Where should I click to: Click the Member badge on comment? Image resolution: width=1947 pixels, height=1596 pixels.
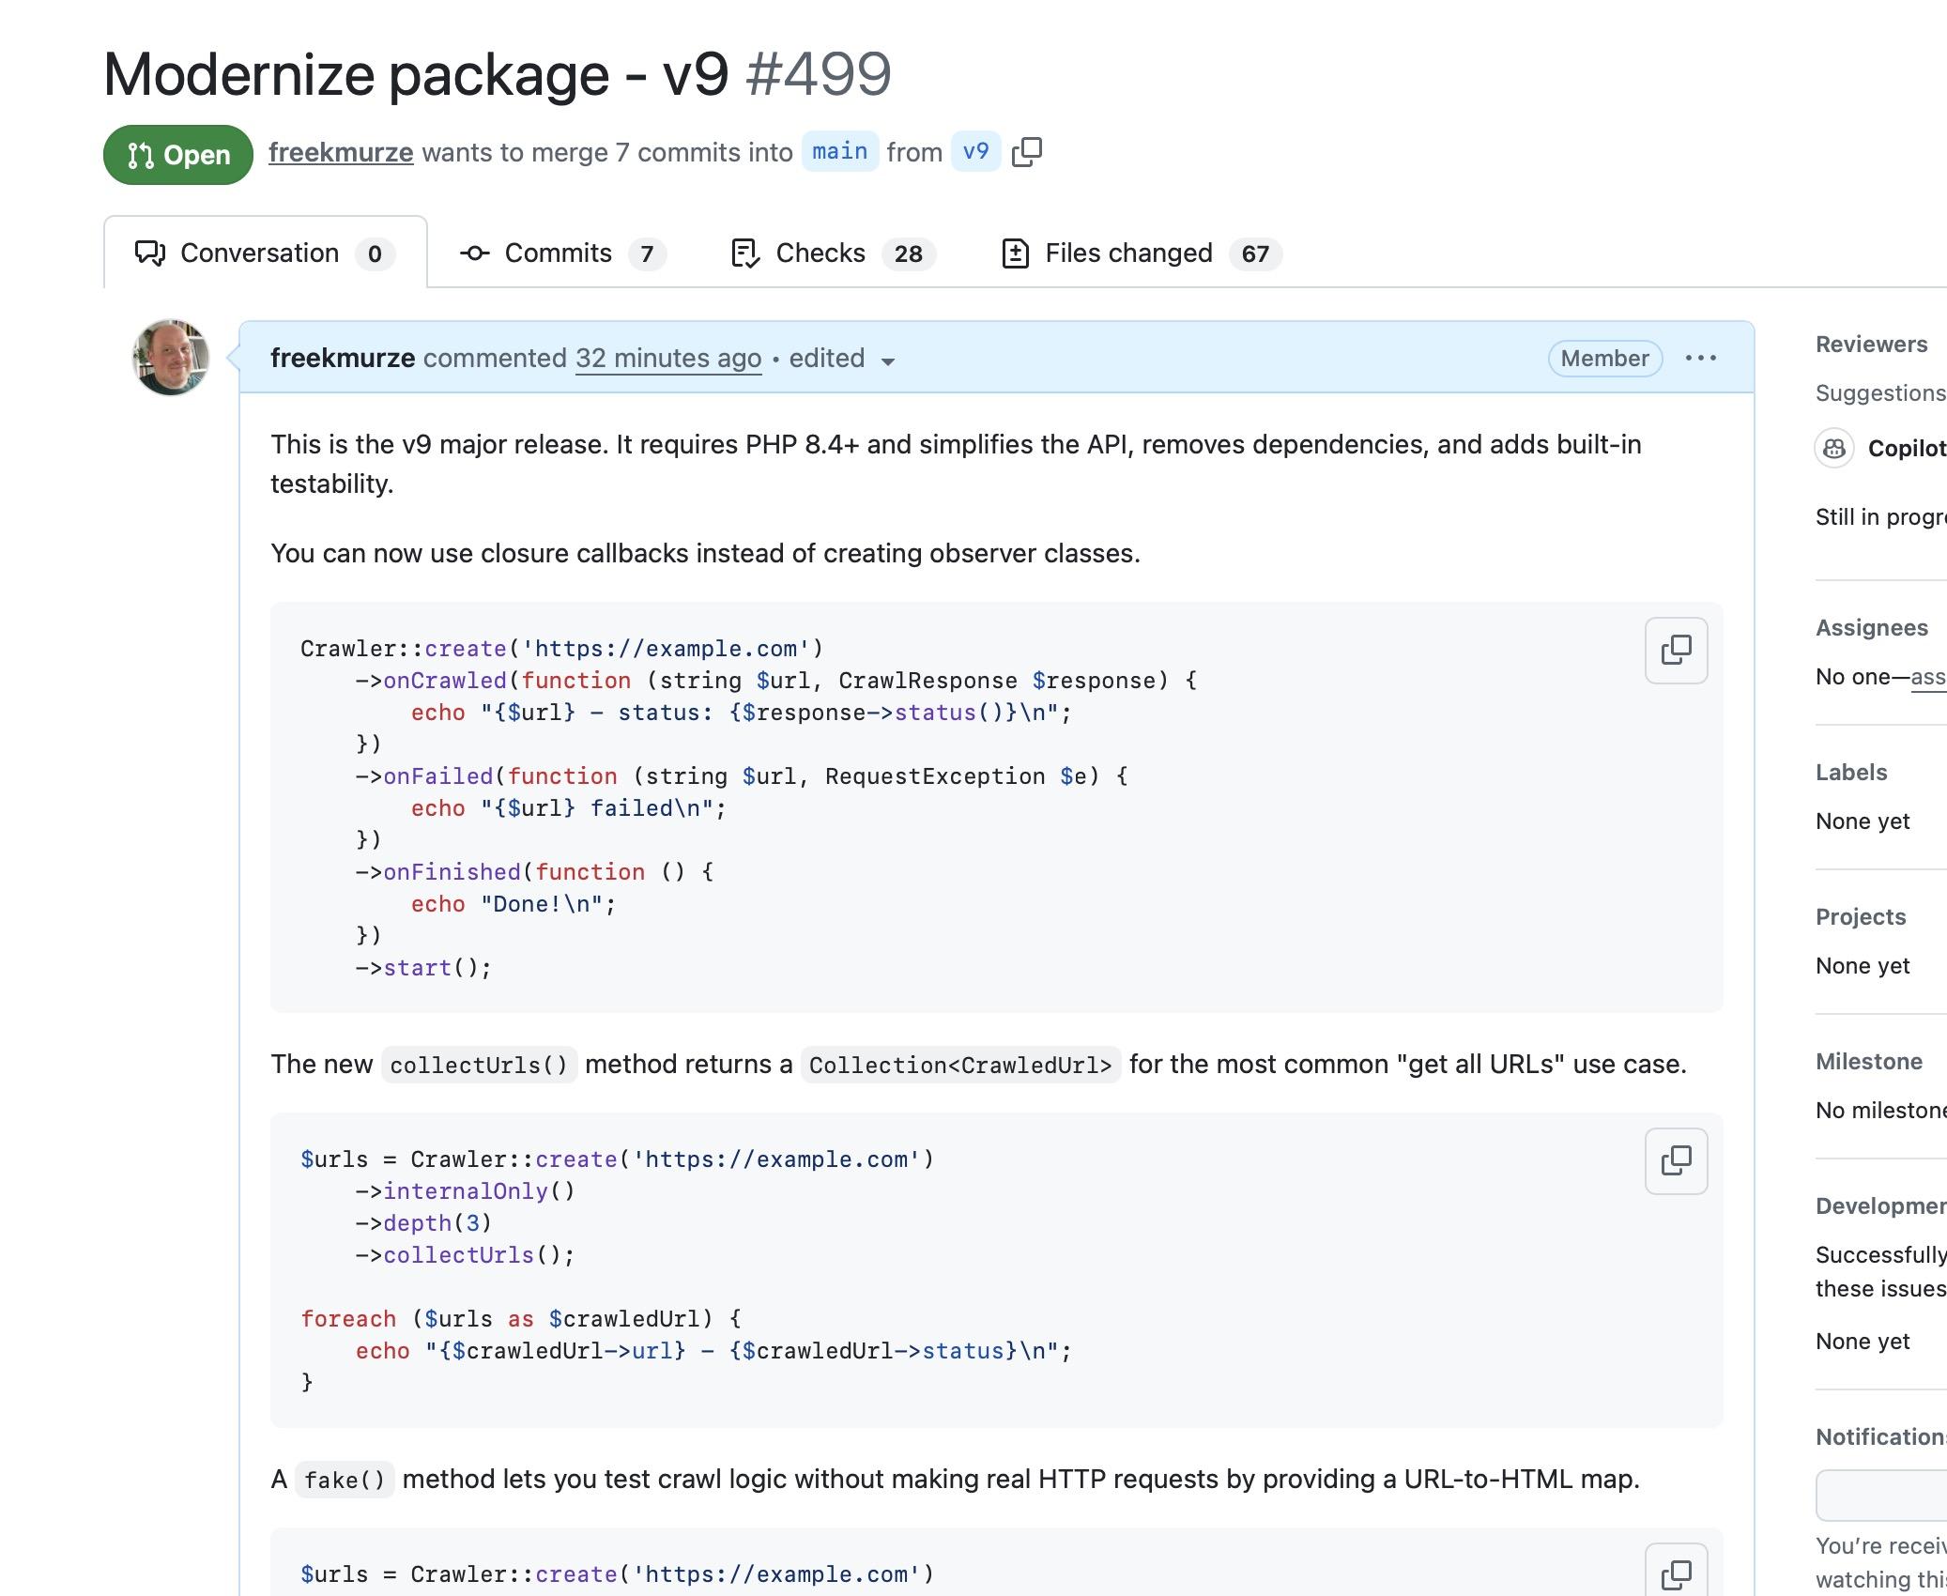tap(1604, 359)
